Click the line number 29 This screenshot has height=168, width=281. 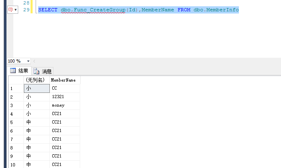coord(26,10)
